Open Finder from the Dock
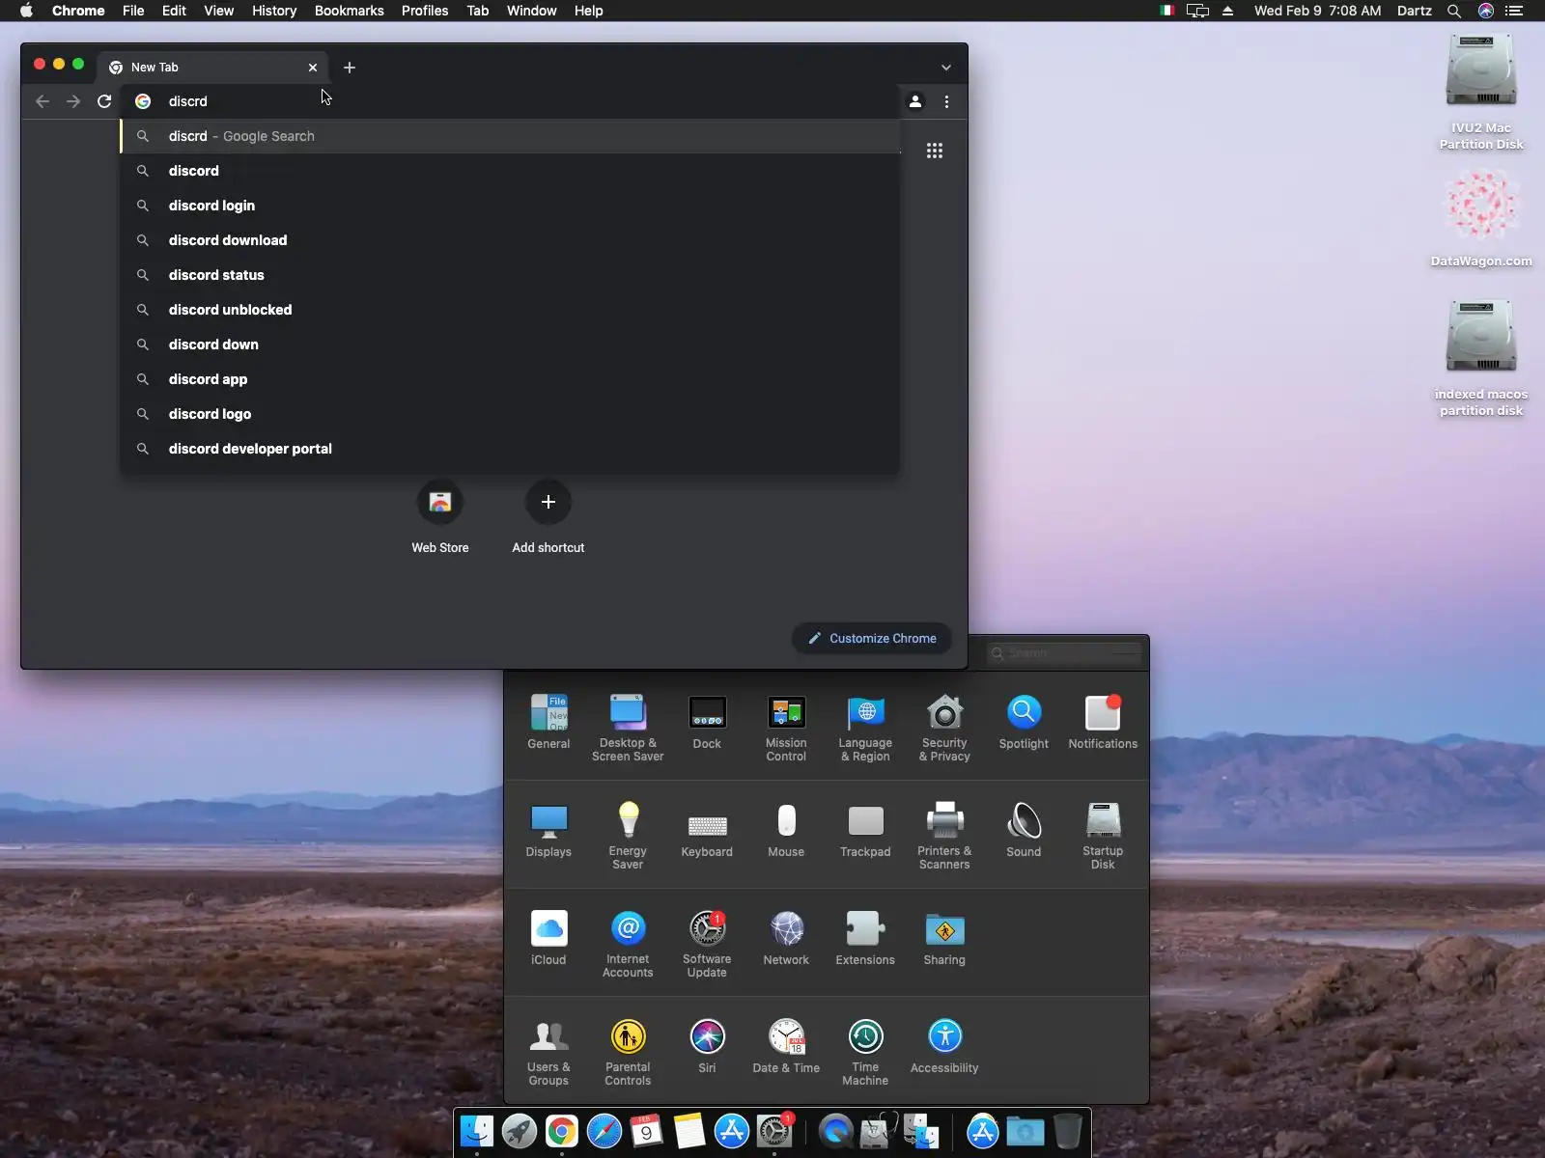The width and height of the screenshot is (1545, 1158). (477, 1131)
